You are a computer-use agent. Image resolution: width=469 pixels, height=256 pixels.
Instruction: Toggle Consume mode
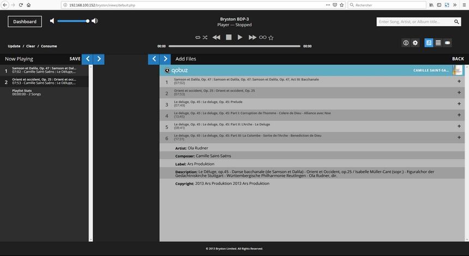pos(49,46)
